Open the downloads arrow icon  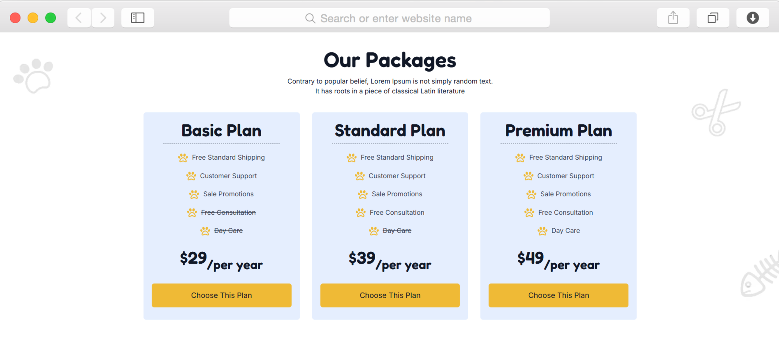pos(752,18)
